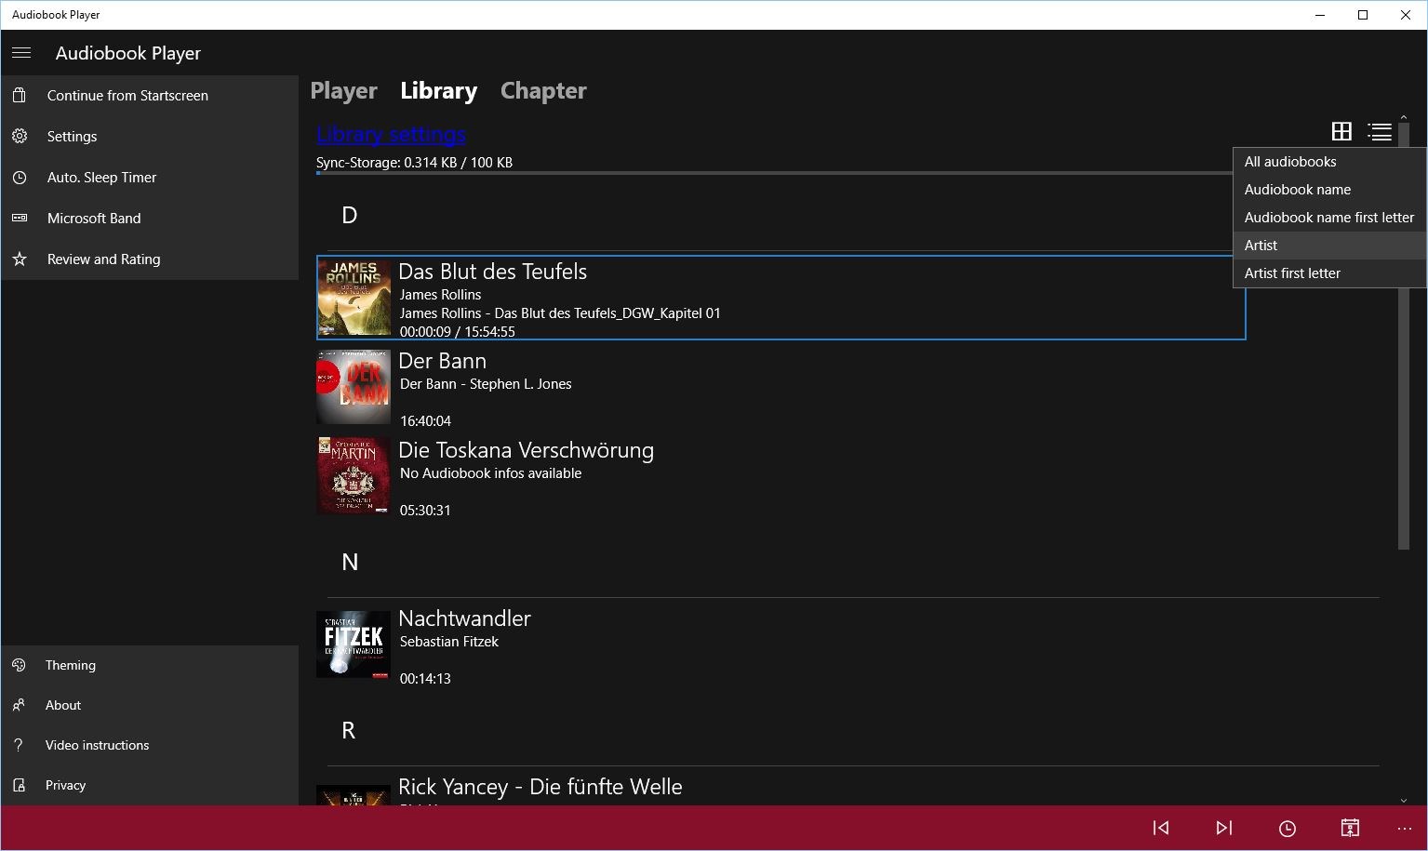Open the bookmark/calendar icon in playback bar

click(1349, 827)
